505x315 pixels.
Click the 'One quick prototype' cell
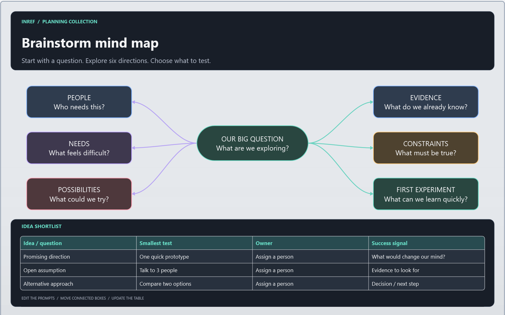(194, 257)
